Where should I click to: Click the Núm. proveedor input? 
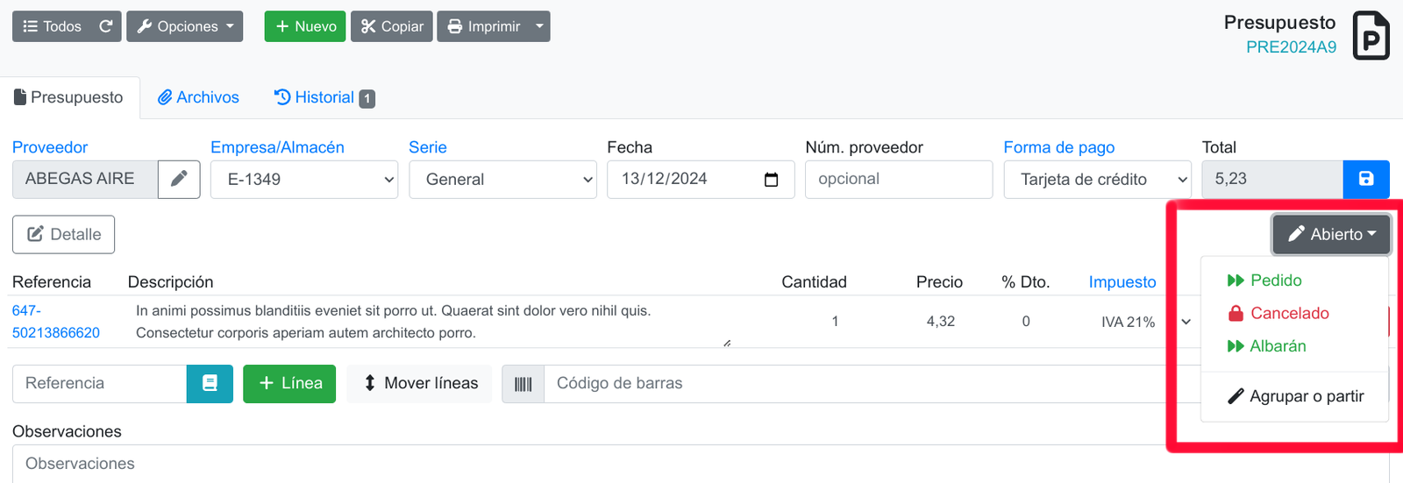coord(899,179)
